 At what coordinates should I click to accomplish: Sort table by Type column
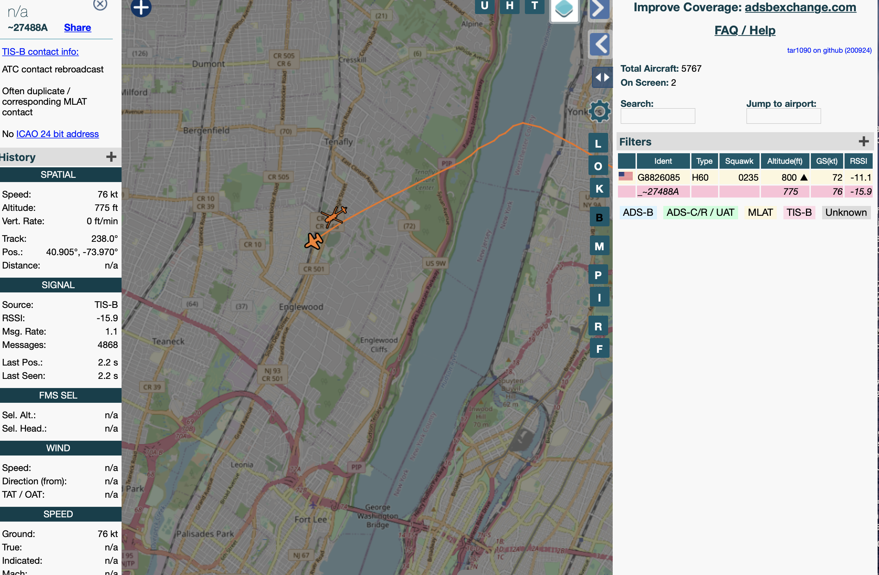tap(704, 161)
